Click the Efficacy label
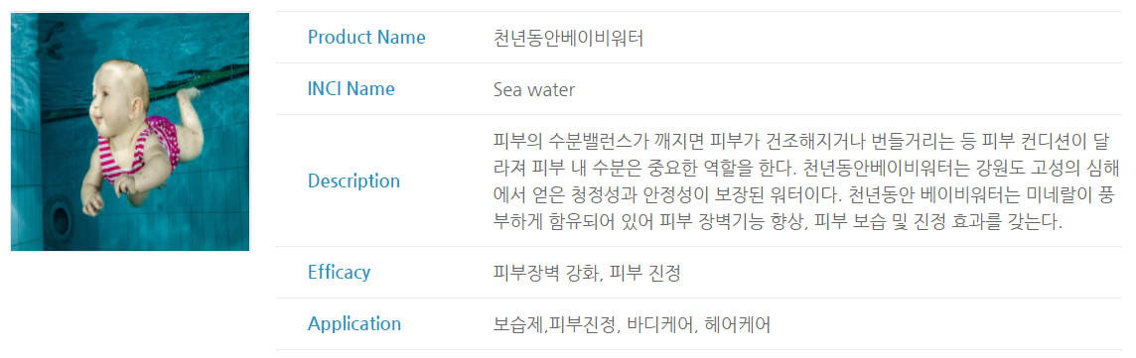Viewport: 1136px width, 358px height. pyautogui.click(x=339, y=272)
